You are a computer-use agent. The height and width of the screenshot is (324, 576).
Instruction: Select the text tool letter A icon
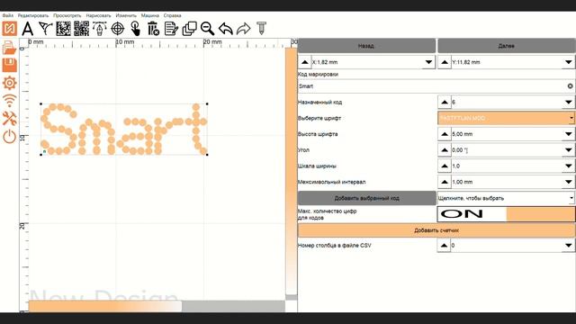coord(28,29)
